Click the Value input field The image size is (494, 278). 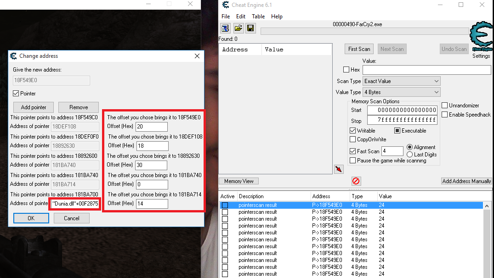426,70
